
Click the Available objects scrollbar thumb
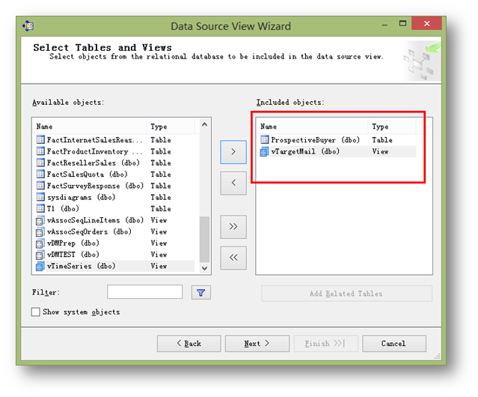[204, 239]
